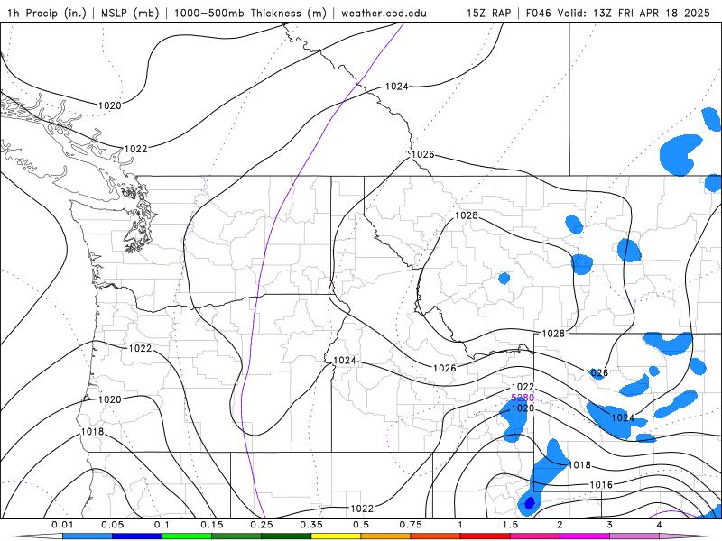
Task: Click the '1020' label off Vancouver Island
Action: 110,105
